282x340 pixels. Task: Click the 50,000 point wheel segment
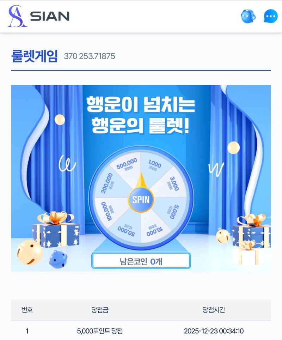pos(126,231)
